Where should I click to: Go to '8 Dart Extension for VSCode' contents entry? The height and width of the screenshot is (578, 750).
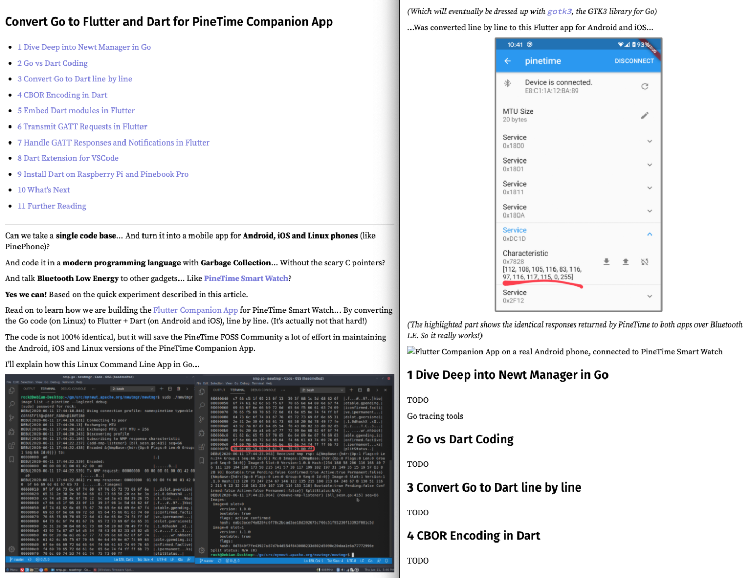pyautogui.click(x=68, y=158)
